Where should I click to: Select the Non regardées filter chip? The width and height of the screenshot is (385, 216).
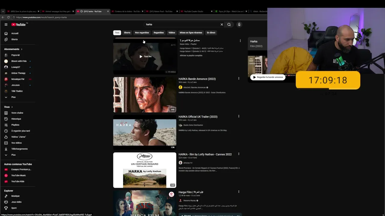point(142,33)
